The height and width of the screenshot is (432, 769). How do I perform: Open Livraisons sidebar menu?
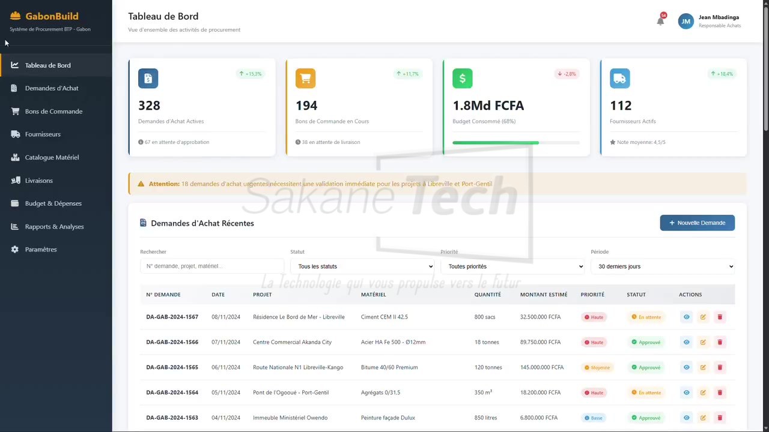[x=56, y=181]
